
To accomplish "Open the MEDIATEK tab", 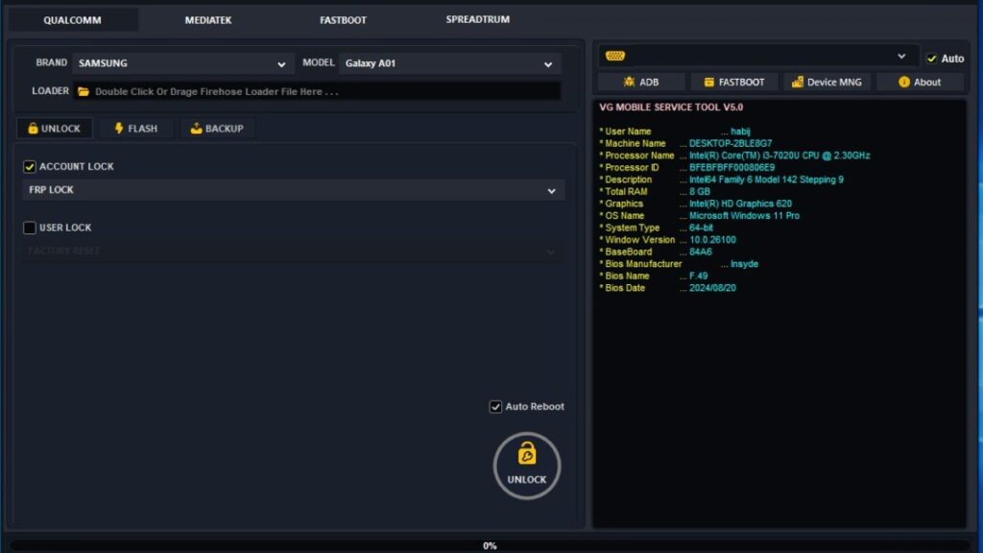I will [208, 20].
